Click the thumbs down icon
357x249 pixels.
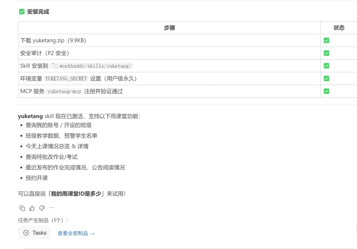(x=42, y=208)
